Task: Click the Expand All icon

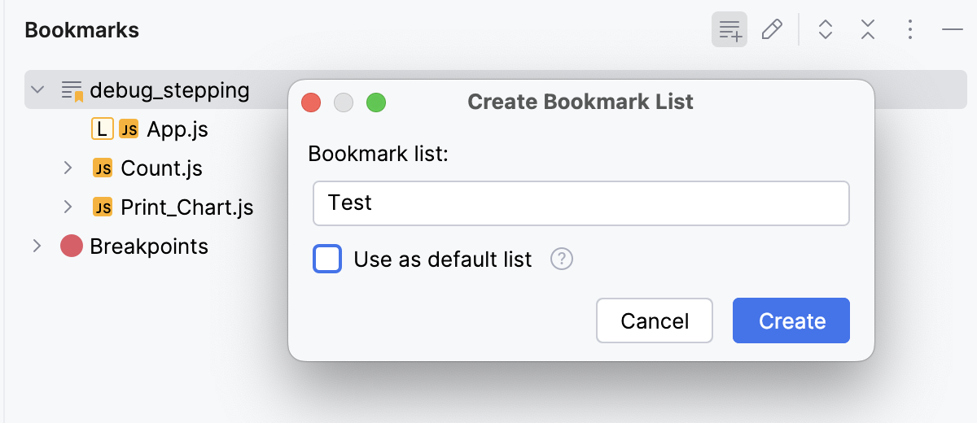Action: coord(826,30)
